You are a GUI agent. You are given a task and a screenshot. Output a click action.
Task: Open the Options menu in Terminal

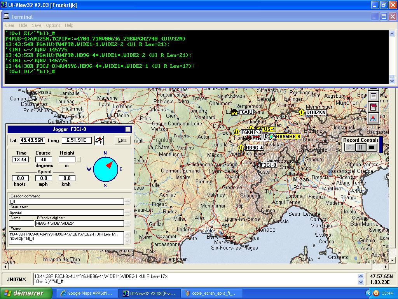pos(53,25)
